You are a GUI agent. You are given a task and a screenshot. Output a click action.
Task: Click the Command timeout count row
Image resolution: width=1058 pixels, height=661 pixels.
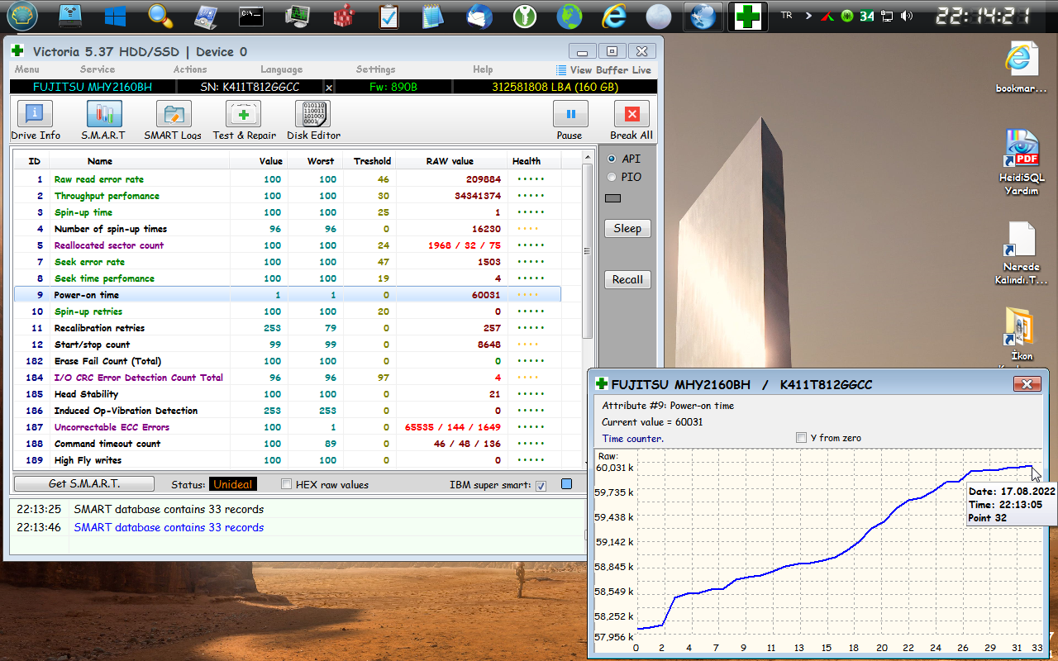point(288,444)
